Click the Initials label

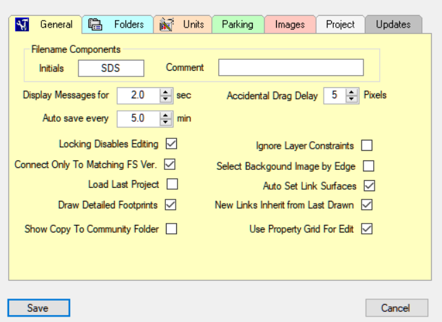coord(52,68)
